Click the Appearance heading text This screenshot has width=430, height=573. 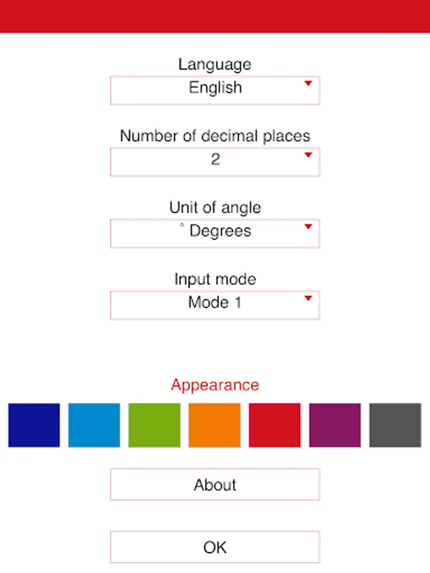tap(215, 385)
